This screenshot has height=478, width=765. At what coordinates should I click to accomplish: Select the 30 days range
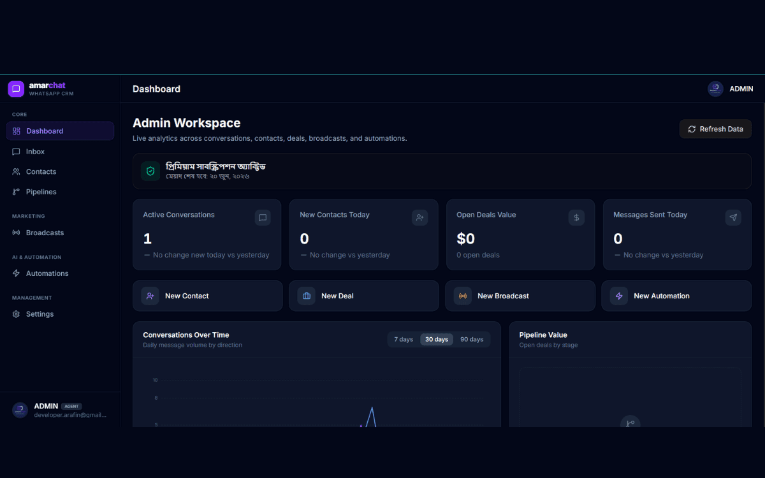(437, 339)
